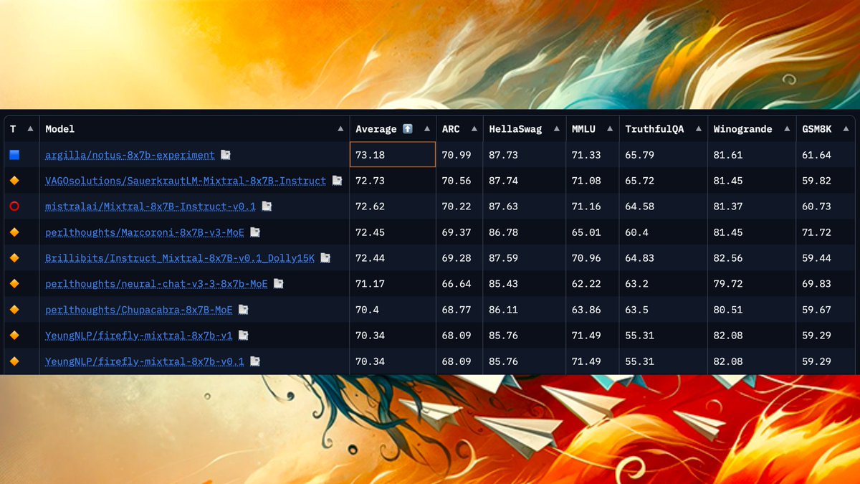Sort by the Model column arrow

(x=340, y=129)
